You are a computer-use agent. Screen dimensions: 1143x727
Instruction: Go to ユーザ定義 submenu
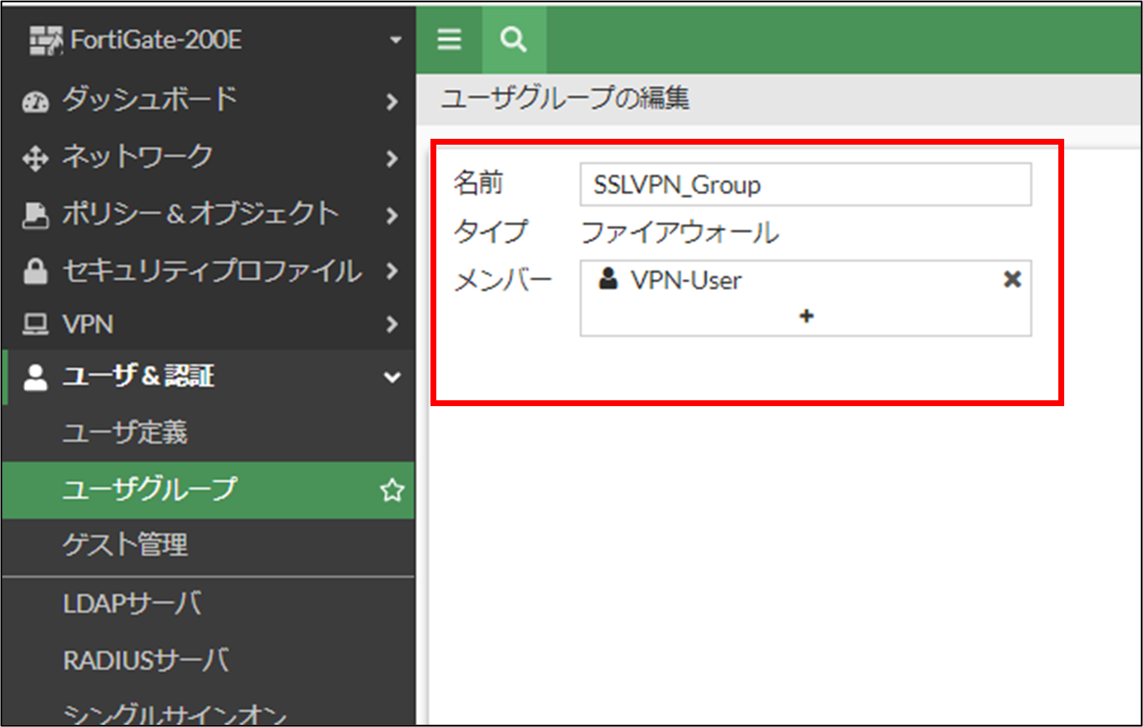click(x=208, y=433)
